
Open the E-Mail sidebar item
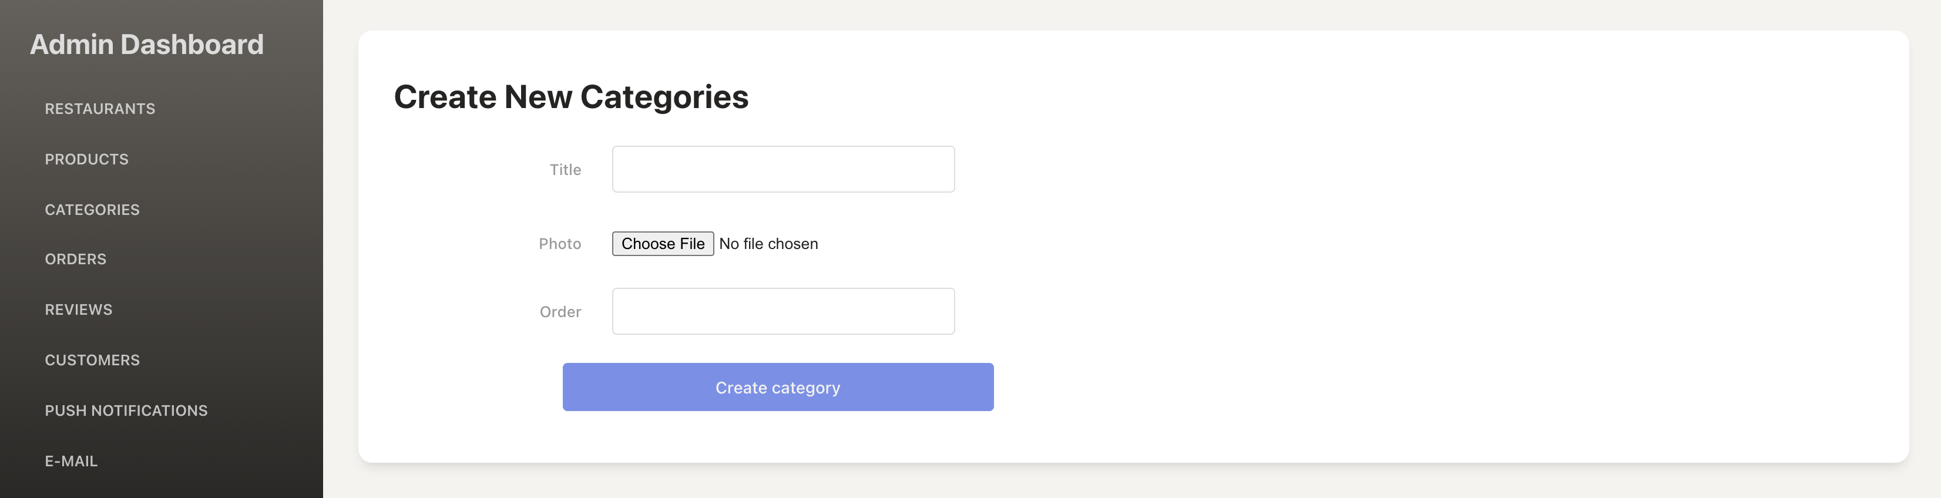[71, 461]
